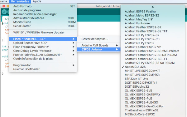Select Archivo de programa

(x=43, y=10)
